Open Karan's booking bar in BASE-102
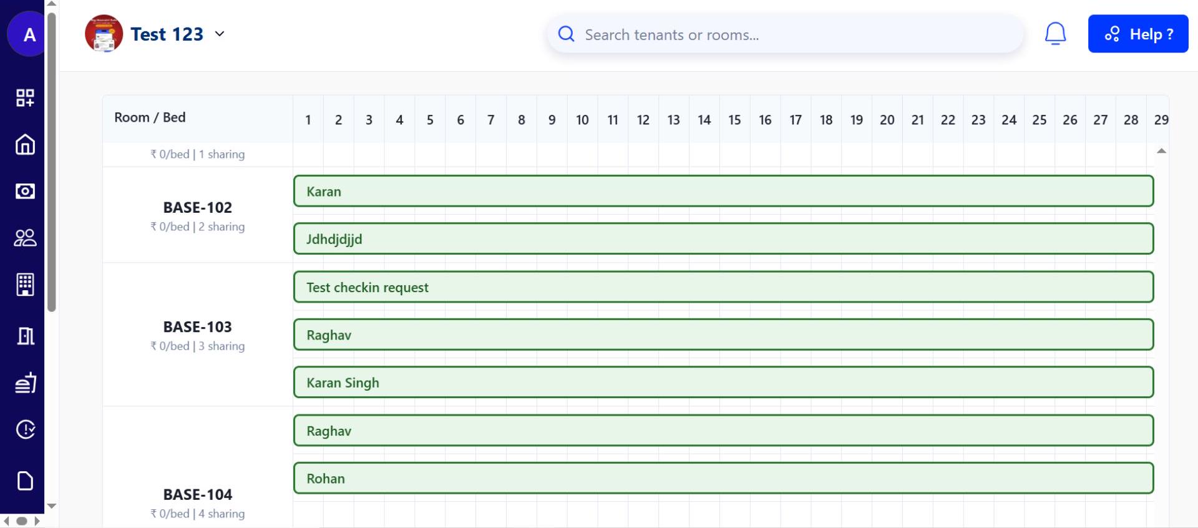This screenshot has height=528, width=1198. tap(723, 191)
